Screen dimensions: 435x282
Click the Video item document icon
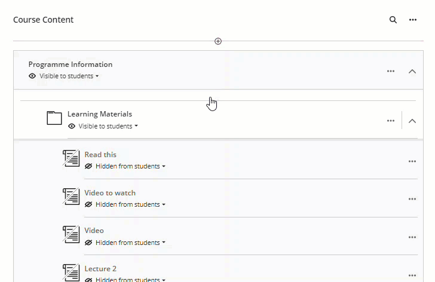[x=71, y=234]
